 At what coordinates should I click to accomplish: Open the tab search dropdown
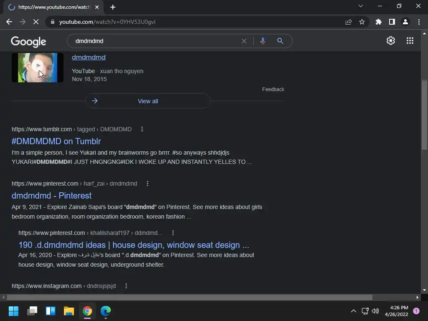click(x=361, y=6)
